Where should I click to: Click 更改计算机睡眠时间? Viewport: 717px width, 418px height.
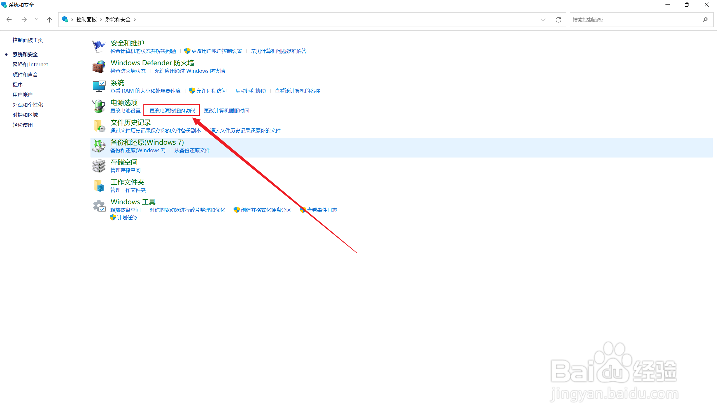click(227, 111)
